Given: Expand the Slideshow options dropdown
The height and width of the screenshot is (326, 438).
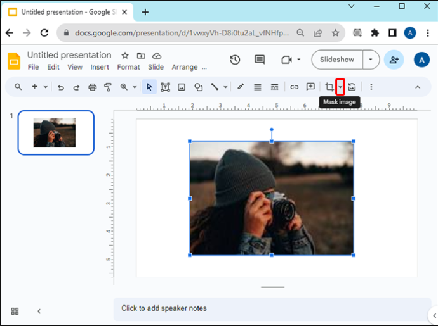Looking at the screenshot, I should 371,60.
